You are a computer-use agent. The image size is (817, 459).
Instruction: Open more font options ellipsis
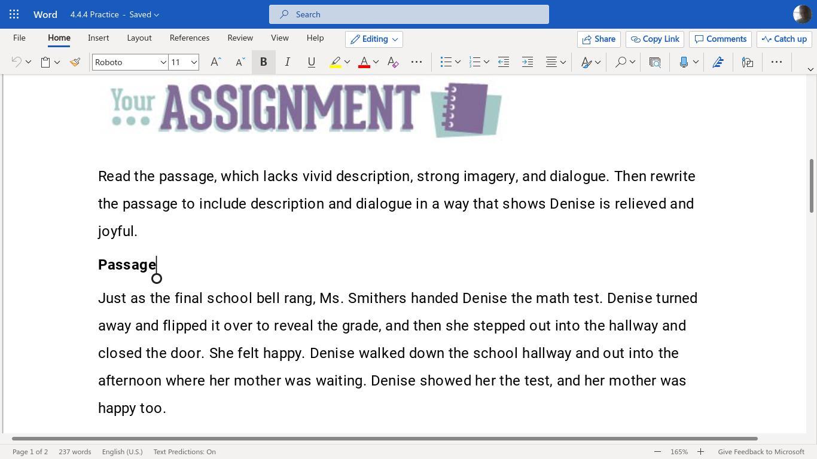[417, 62]
